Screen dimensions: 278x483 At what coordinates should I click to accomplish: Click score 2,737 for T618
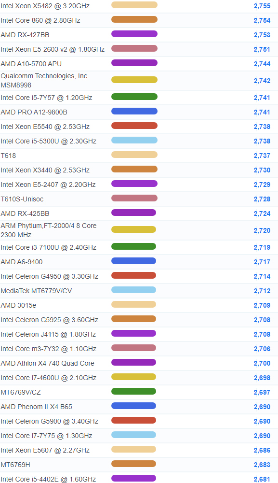[x=262, y=156]
